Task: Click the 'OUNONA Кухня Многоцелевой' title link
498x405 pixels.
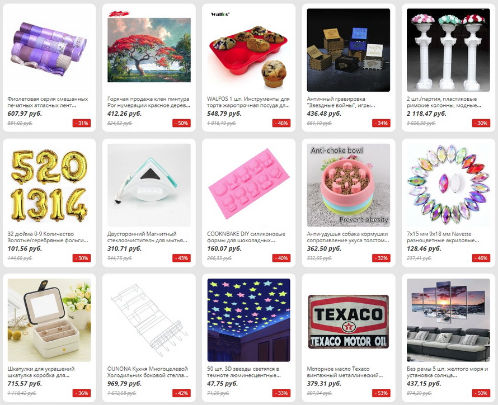Action: 148,372
